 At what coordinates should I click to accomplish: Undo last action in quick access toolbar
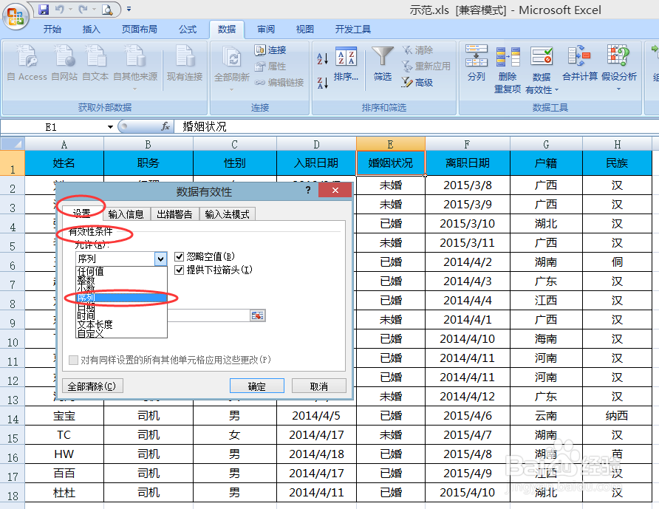pyautogui.click(x=60, y=10)
